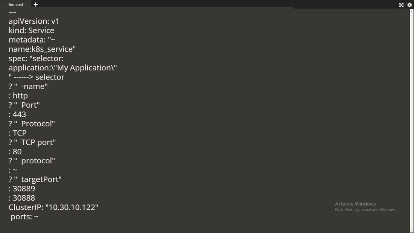
Task: Click the 'My Application' text
Action: (85, 68)
